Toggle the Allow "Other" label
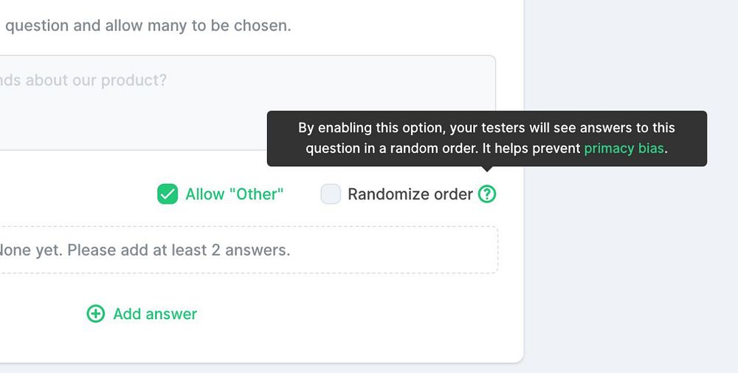 [234, 194]
